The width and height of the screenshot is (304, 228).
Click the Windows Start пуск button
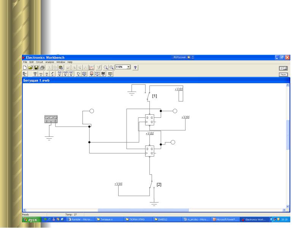point(32,220)
